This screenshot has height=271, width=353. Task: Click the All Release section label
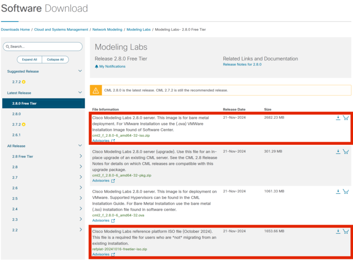click(x=16, y=146)
